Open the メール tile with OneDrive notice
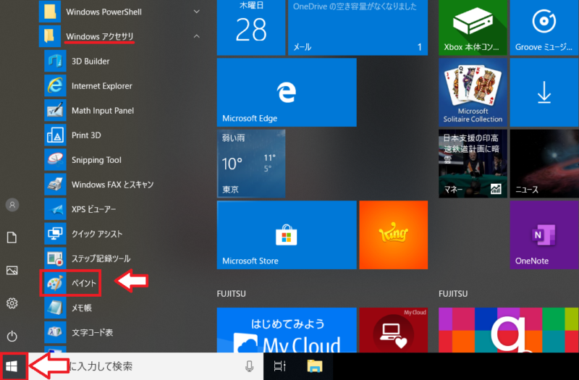 click(358, 28)
